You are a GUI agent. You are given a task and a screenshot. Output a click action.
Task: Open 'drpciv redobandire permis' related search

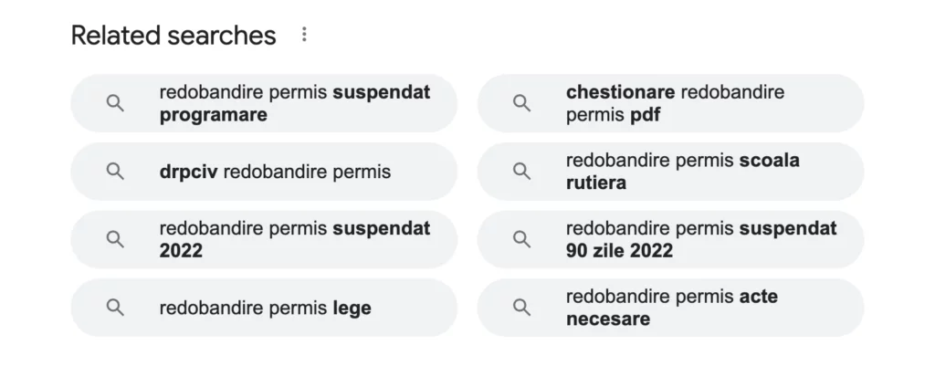[274, 172]
